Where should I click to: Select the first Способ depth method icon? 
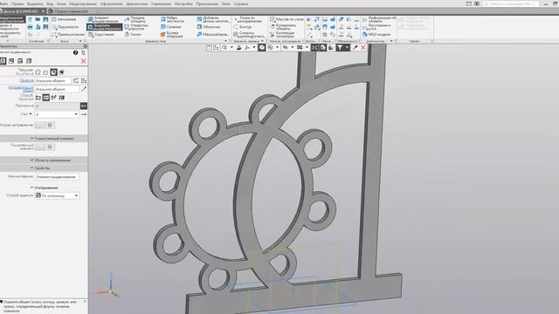click(38, 97)
